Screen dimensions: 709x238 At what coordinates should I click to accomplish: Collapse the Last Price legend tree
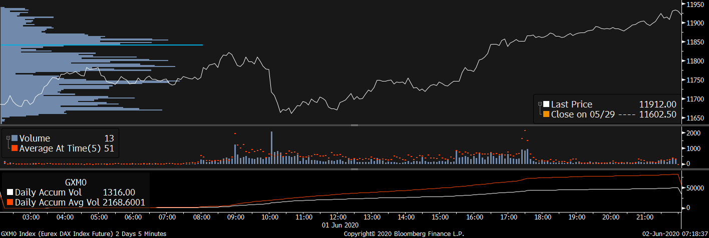540,104
